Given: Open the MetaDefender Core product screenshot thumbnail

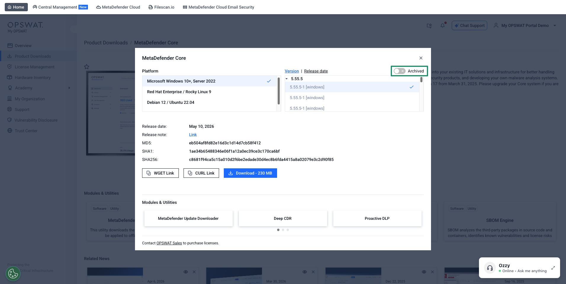Looking at the screenshot, I should [x=111, y=113].
